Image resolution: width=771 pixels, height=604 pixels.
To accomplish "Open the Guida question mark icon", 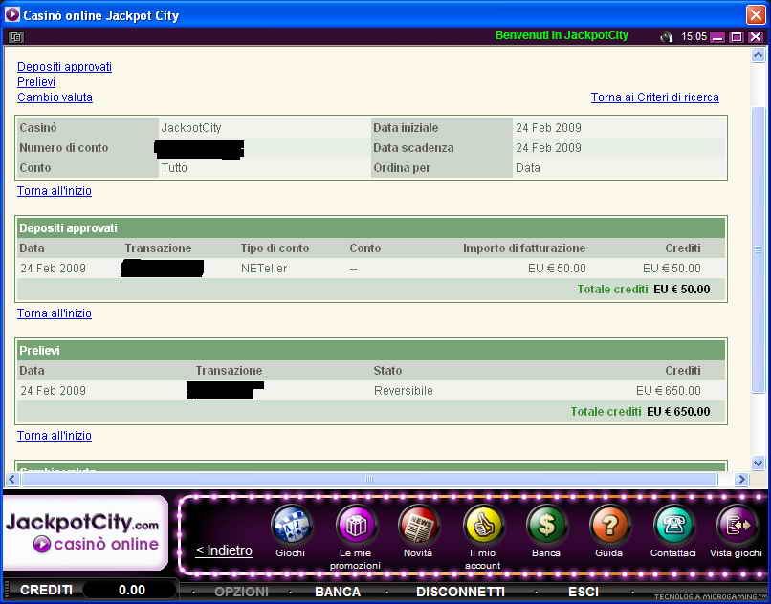I will click(609, 525).
